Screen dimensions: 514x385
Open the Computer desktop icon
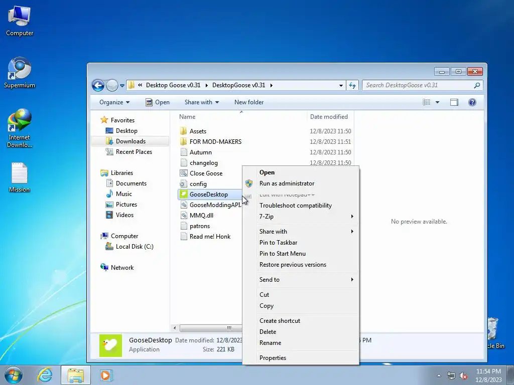[20, 21]
